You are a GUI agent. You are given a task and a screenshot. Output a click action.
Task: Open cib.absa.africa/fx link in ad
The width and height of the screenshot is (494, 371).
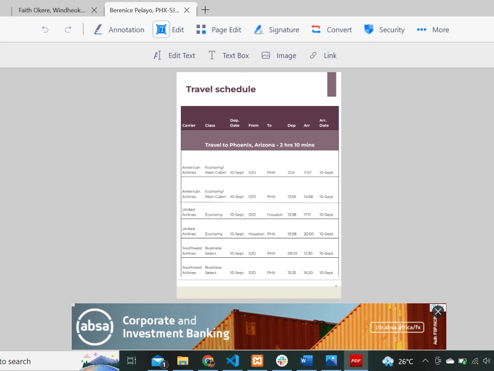point(397,327)
